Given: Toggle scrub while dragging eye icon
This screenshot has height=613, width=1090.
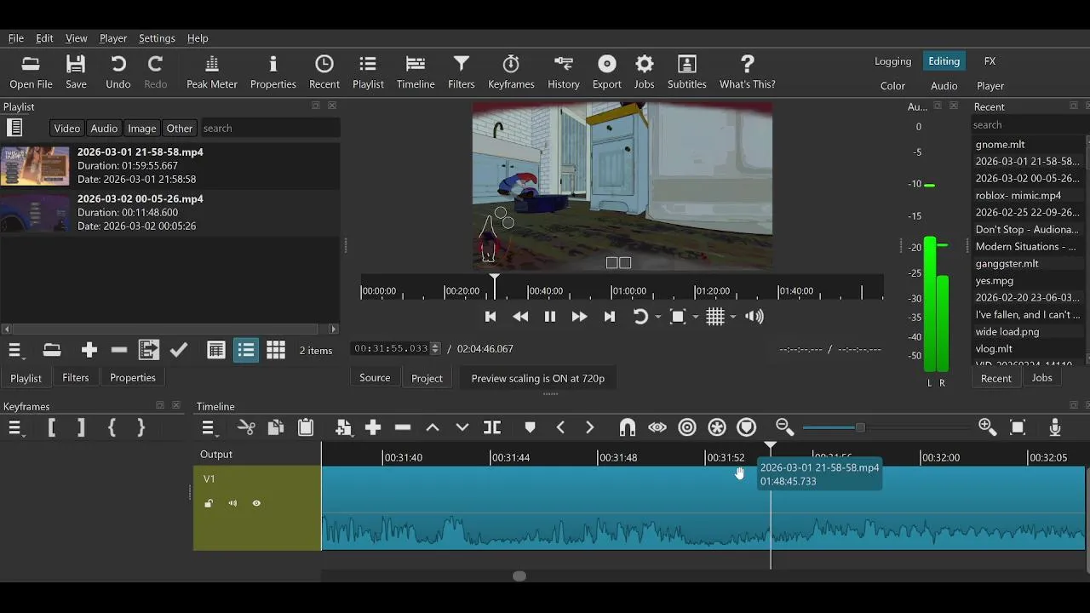Looking at the screenshot, I should tap(657, 427).
